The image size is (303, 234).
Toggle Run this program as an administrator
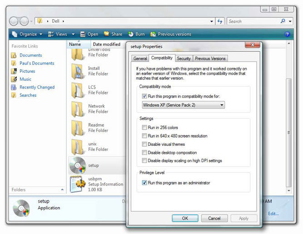point(144,183)
